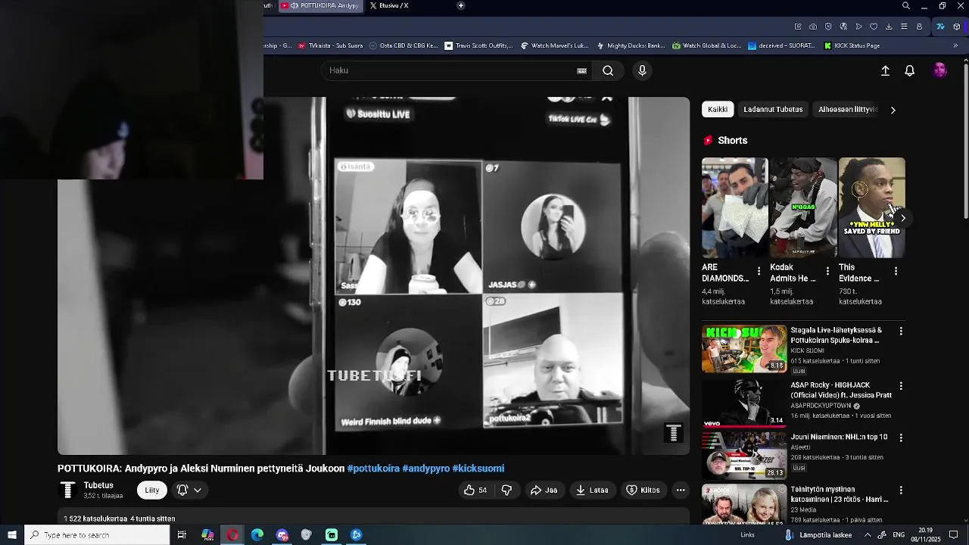
Task: Open the browser tab search magnifier
Action: (906, 6)
